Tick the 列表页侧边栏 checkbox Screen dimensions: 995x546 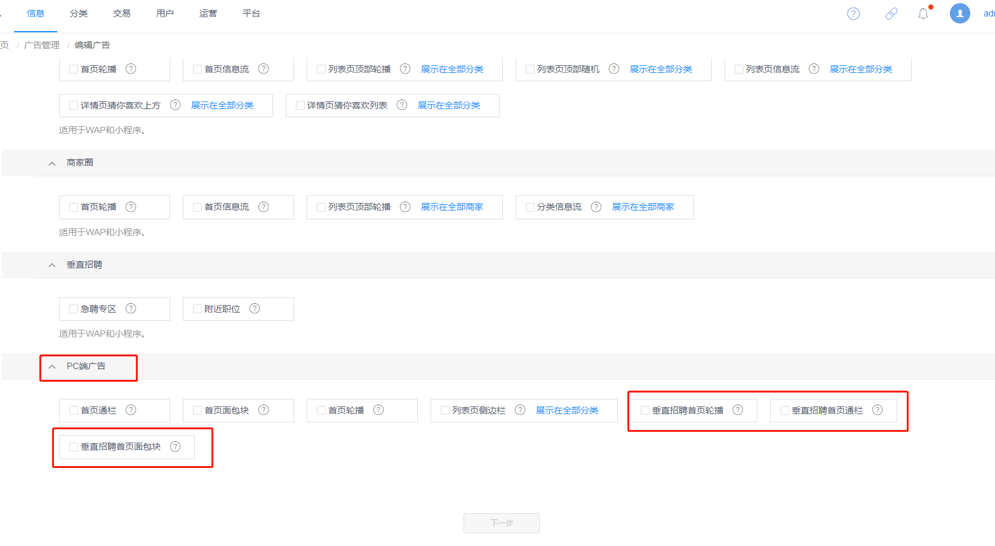point(445,410)
